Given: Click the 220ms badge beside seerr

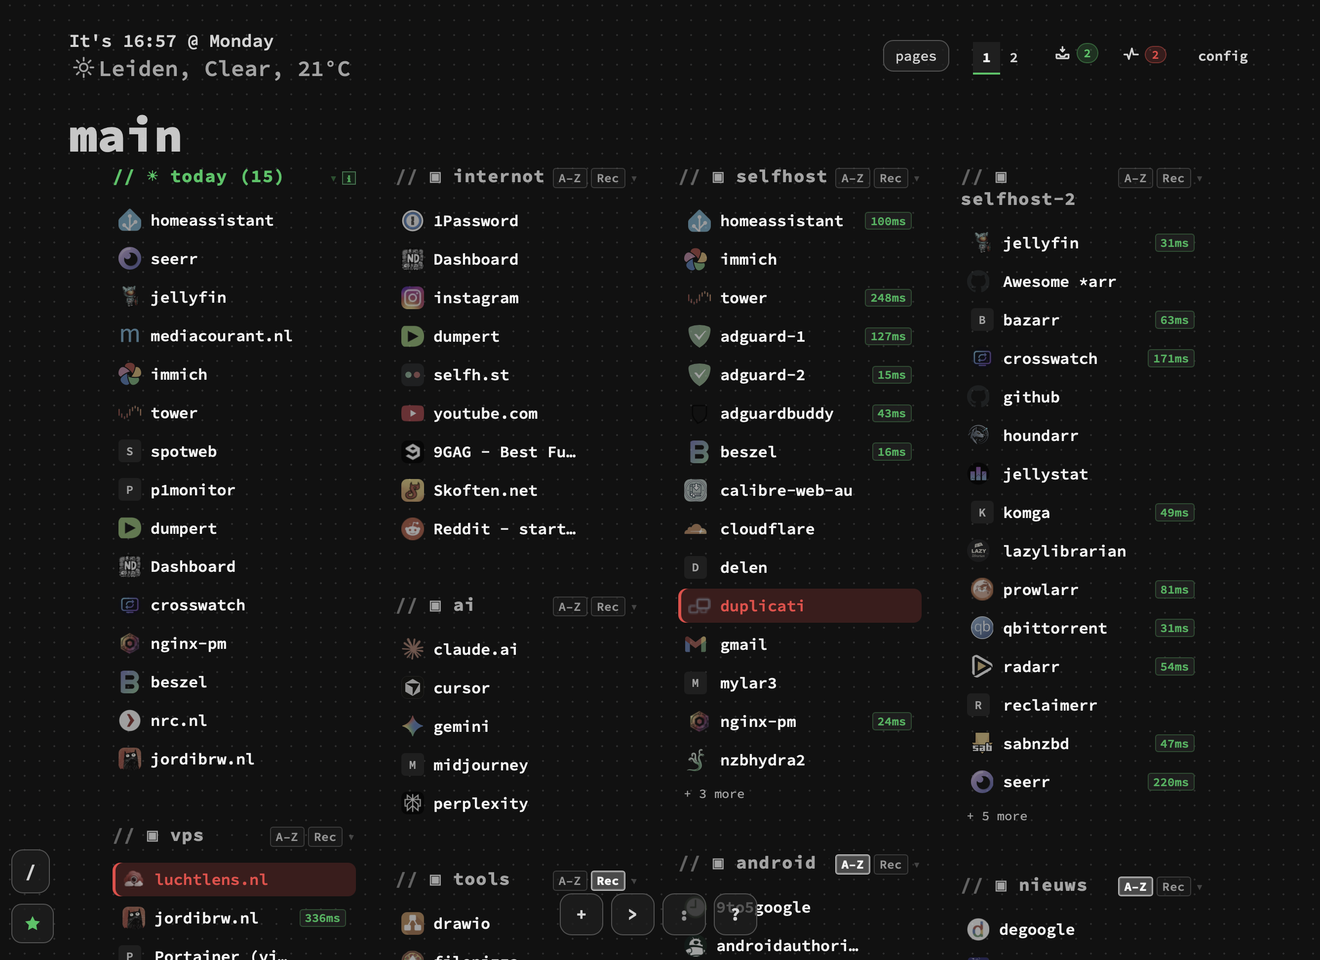Looking at the screenshot, I should tap(1170, 782).
